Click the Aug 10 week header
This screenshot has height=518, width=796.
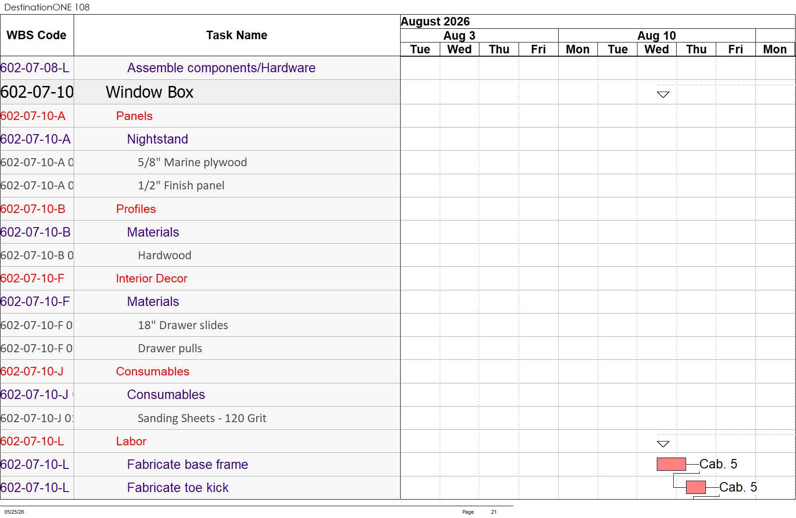point(657,35)
